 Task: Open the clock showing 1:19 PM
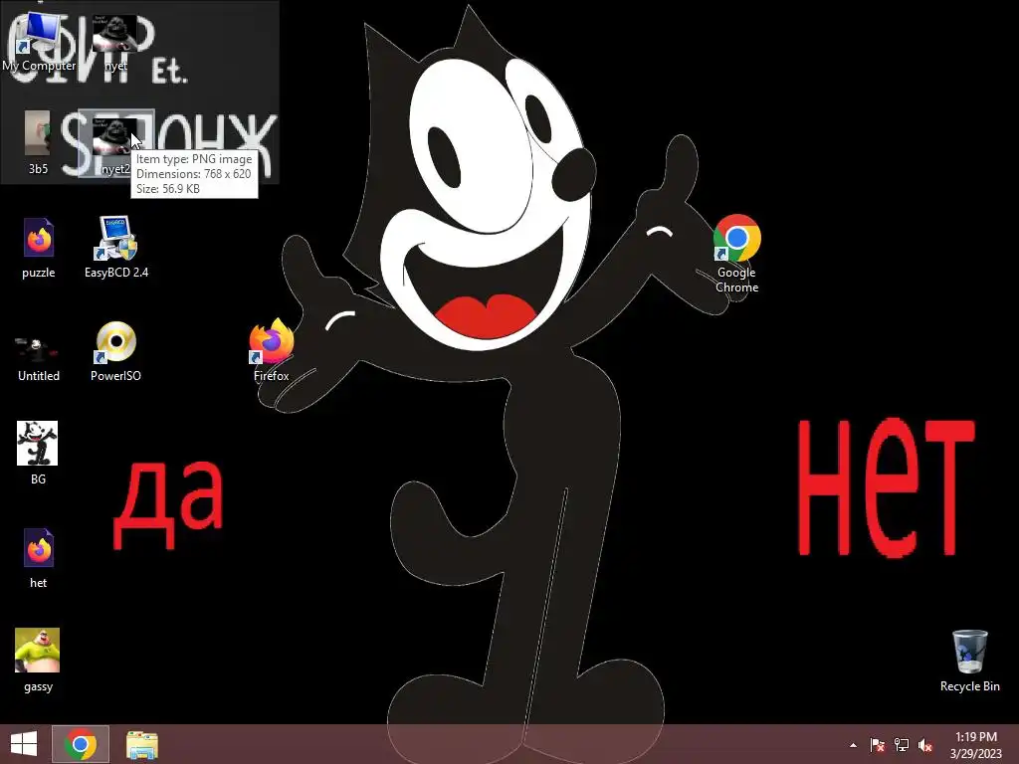pos(975,745)
